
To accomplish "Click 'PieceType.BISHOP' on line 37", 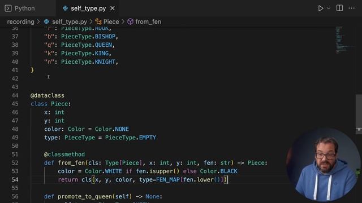I will coord(88,36).
